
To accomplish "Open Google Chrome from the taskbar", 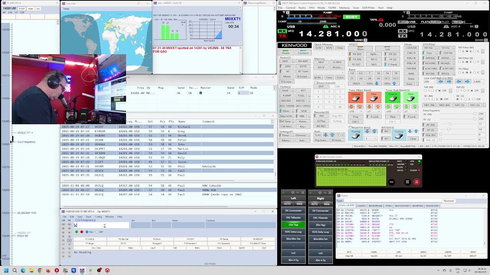I will [40, 270].
